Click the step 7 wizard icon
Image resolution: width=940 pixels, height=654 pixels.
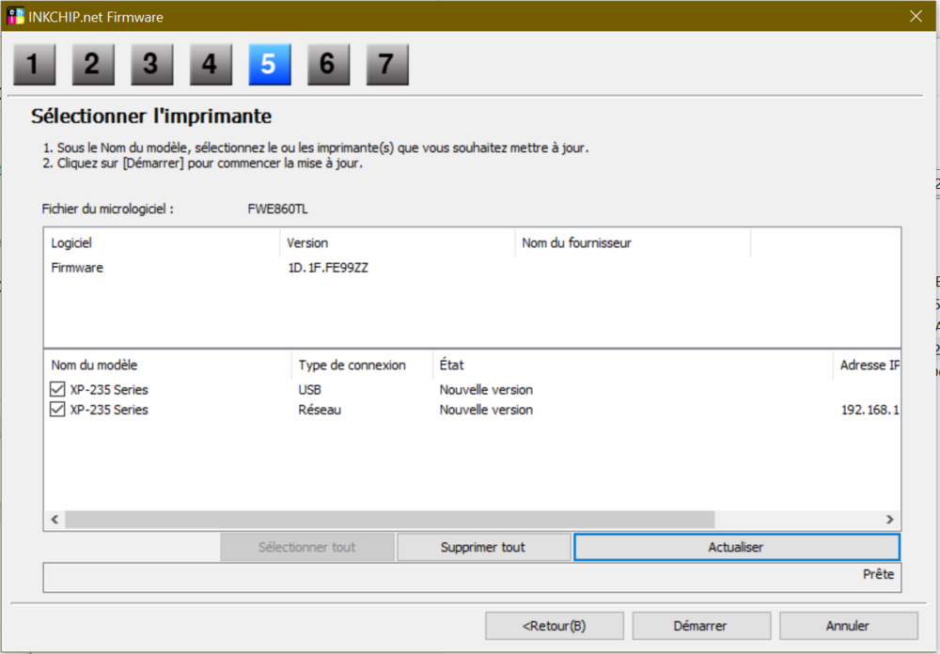tap(387, 64)
